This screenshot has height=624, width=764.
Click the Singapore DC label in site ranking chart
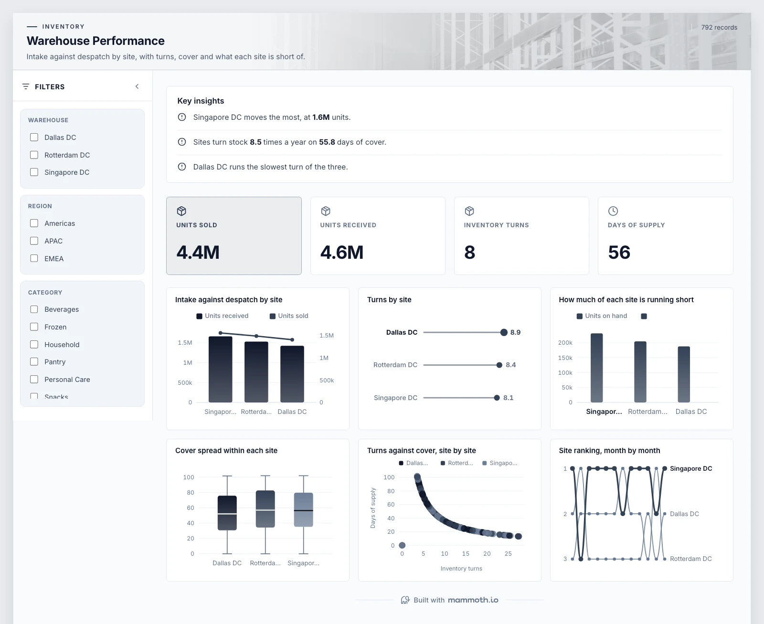click(x=691, y=468)
